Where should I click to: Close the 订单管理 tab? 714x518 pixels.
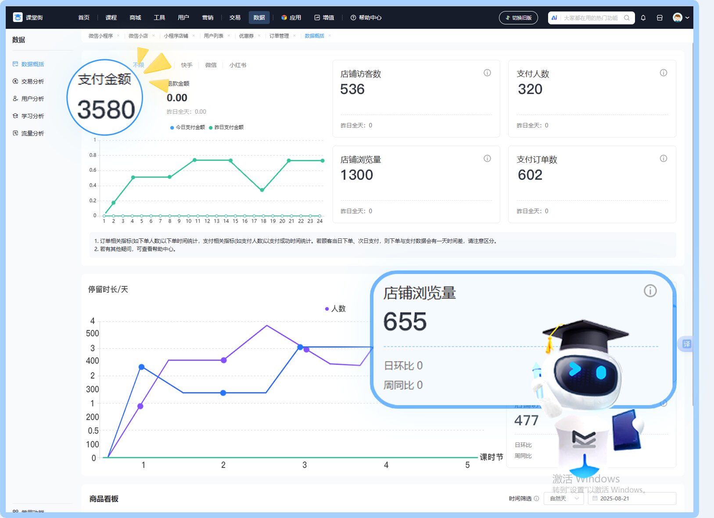[294, 36]
